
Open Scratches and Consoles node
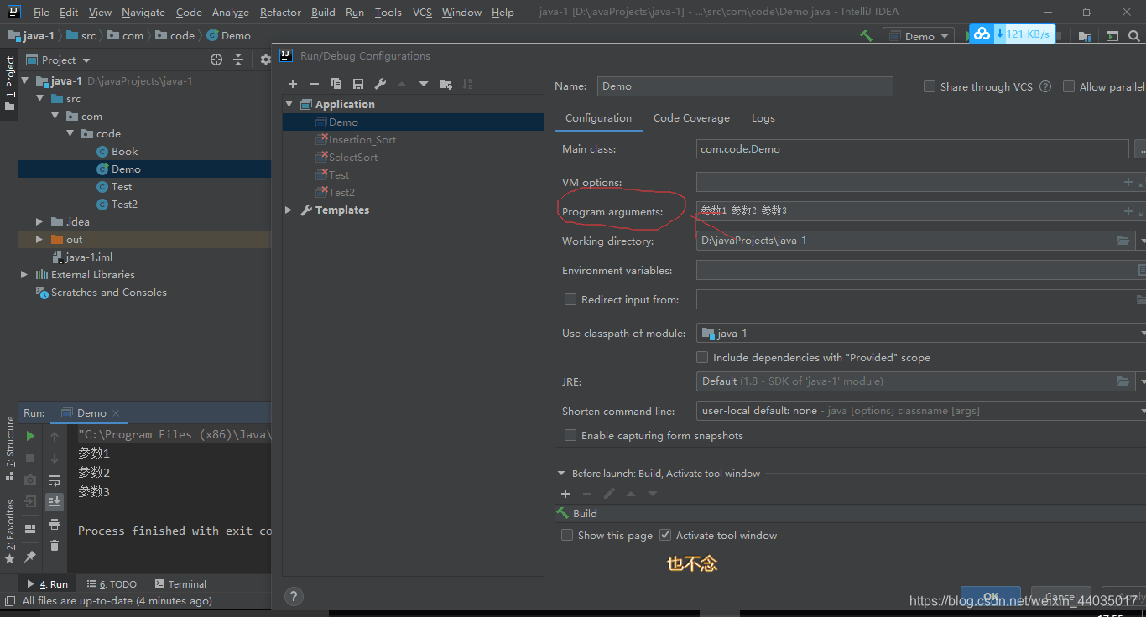click(108, 293)
